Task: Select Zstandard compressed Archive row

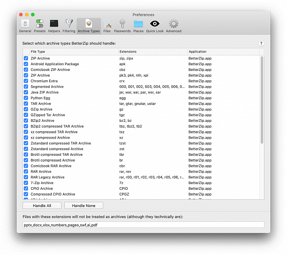Action: point(141,149)
